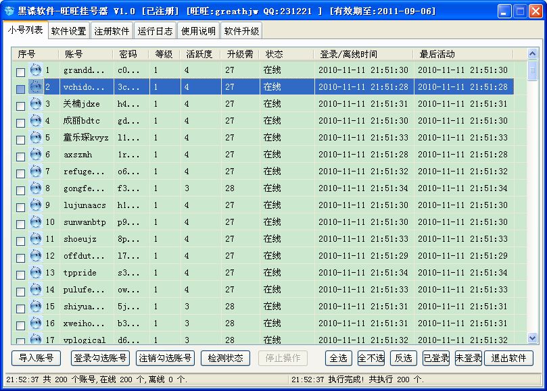
Task: Sort by the 序号 column header
Action: pyautogui.click(x=35, y=55)
